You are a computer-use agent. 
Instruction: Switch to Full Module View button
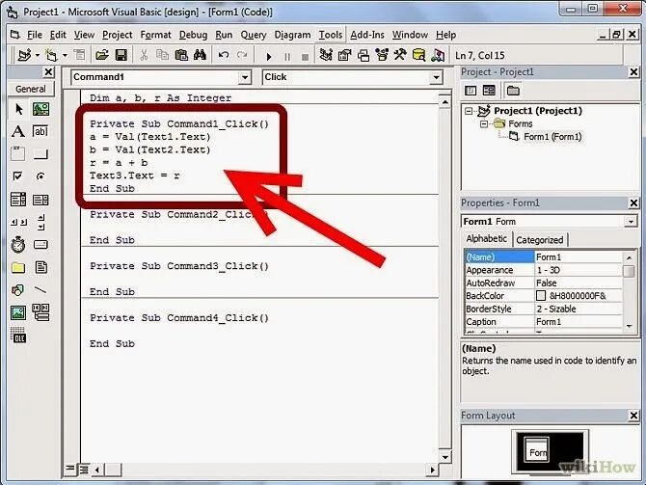tap(84, 469)
